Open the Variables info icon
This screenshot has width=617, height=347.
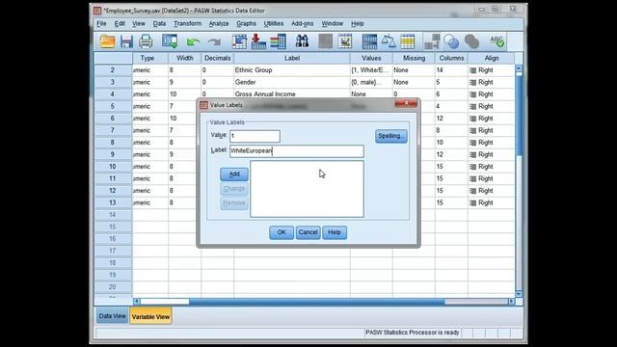pos(278,41)
